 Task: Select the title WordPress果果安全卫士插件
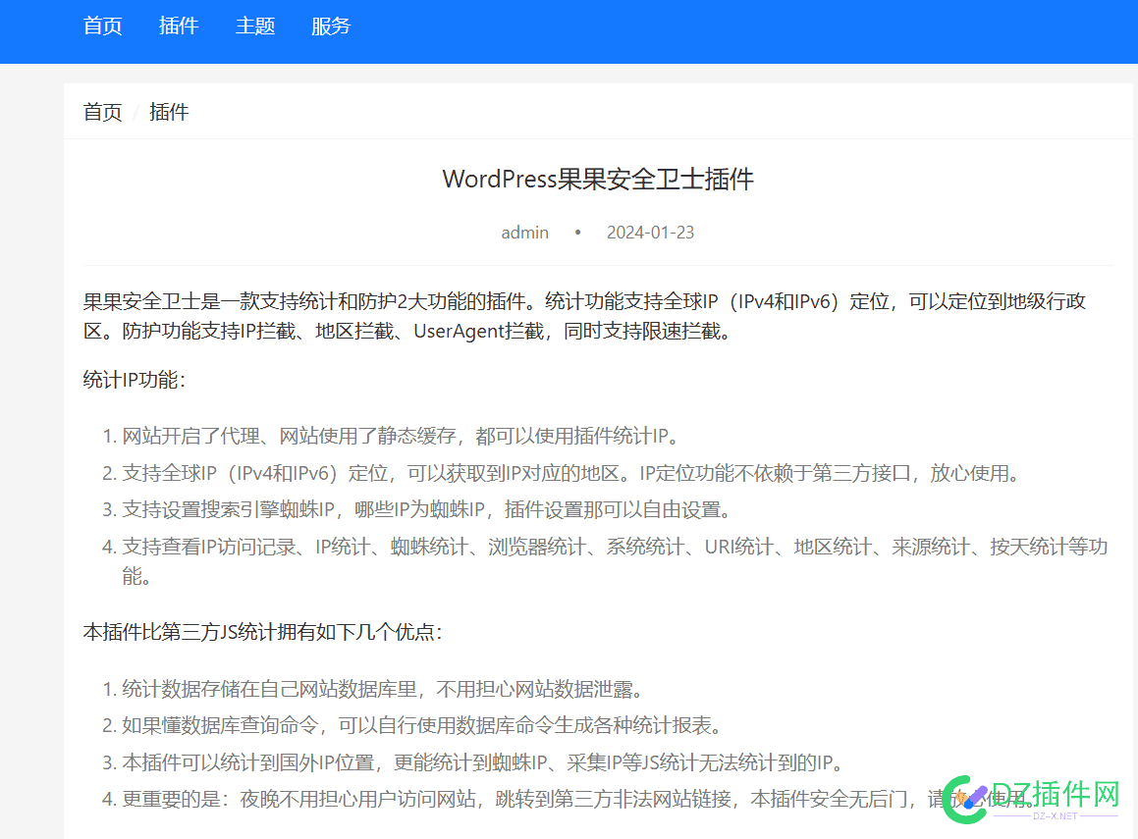[598, 179]
